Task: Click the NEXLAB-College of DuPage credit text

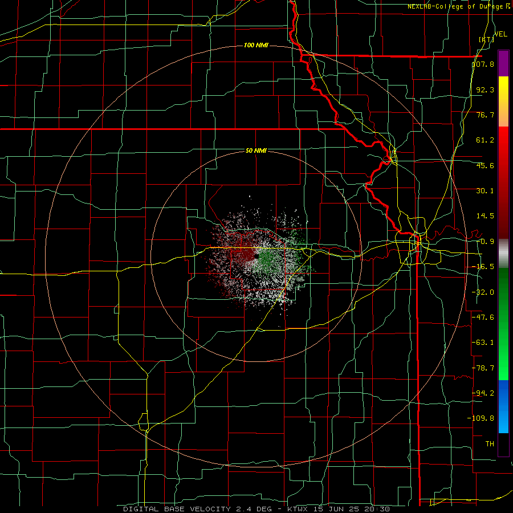Action: 459,6
